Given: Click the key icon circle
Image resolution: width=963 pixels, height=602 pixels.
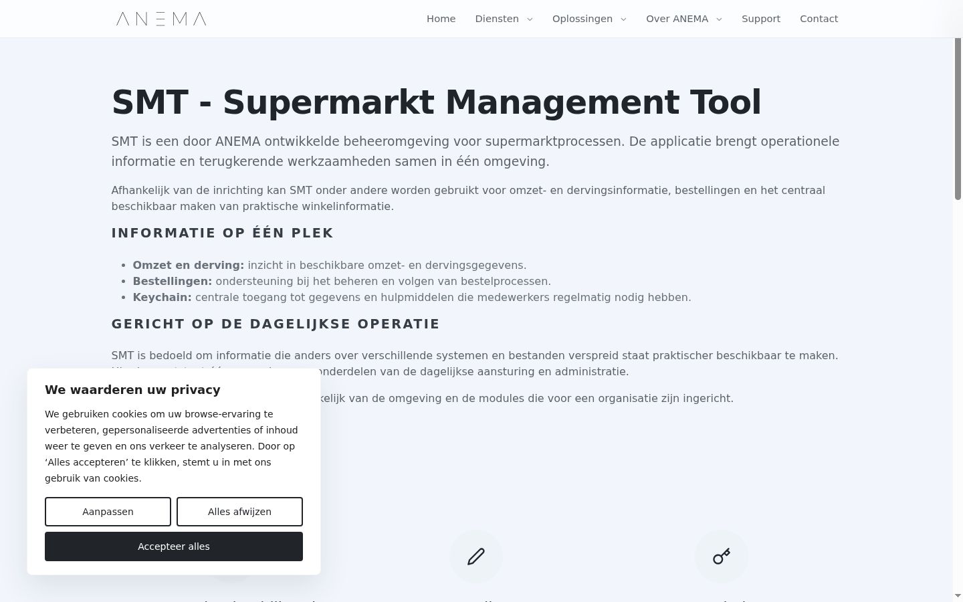Looking at the screenshot, I should click(x=722, y=557).
